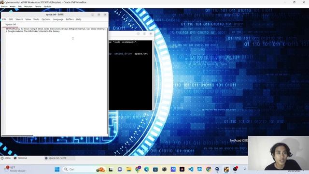This screenshot has width=309, height=174.
Task: Open the VirtualBox Berkas menu
Action: pyautogui.click(x=4, y=6)
